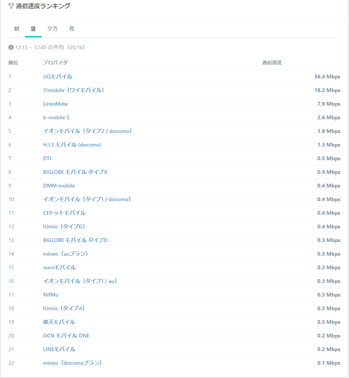
Task: Switch to the 朝 tab
Action: [17, 29]
